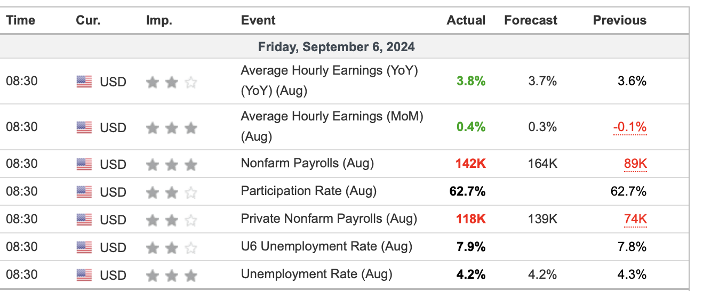Click the importance stars for Average Hourly Earnings (YoY)

pyautogui.click(x=171, y=82)
